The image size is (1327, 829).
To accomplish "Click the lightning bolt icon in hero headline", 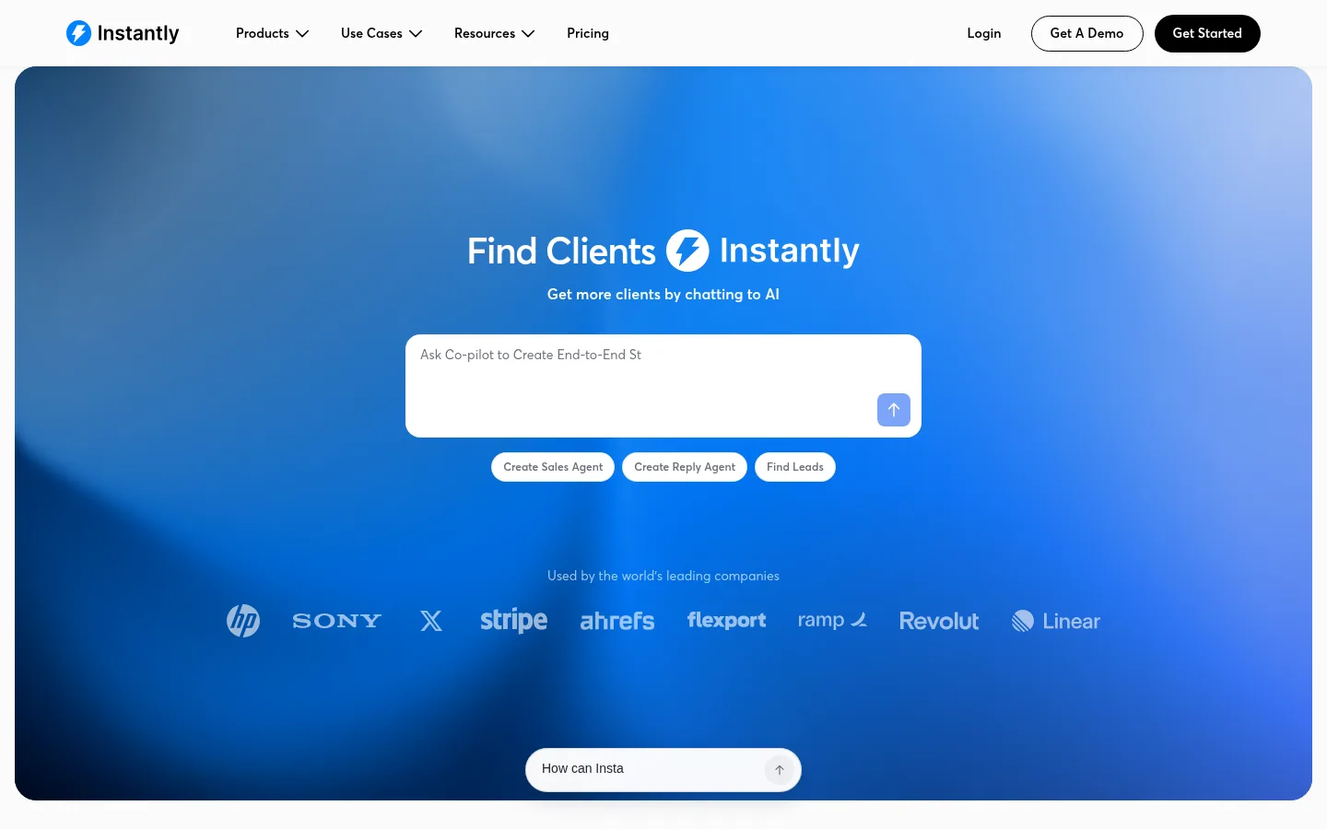I will pos(687,251).
